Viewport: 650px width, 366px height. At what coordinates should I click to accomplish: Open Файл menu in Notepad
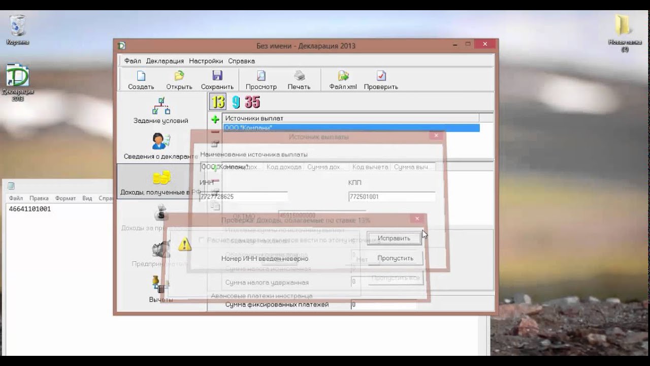click(x=16, y=198)
